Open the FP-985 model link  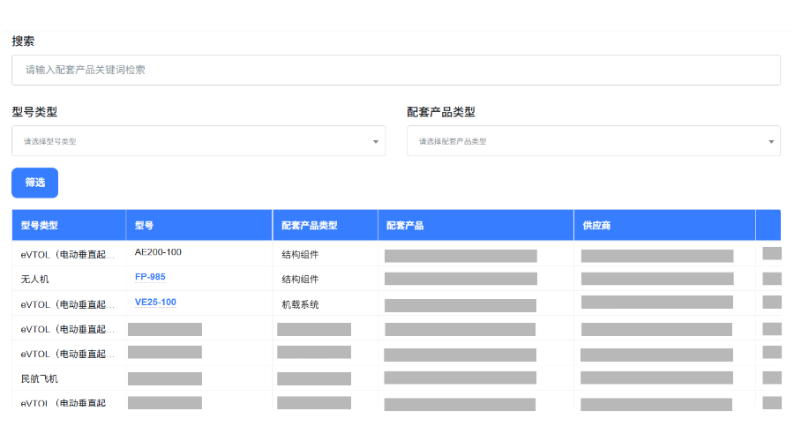pyautogui.click(x=150, y=277)
